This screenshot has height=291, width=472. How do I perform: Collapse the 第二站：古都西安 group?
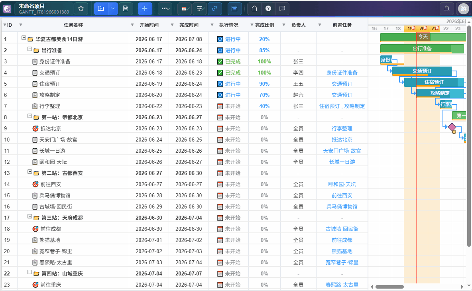(29, 171)
